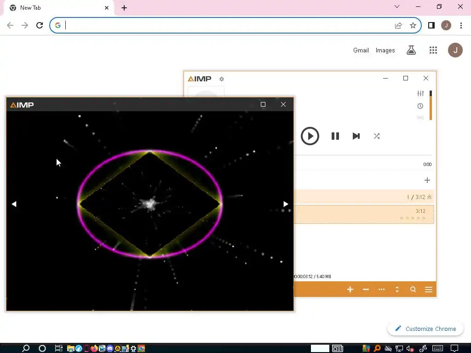Open the playlist search magnifier in AIMP
The height and width of the screenshot is (353, 471).
[413, 290]
